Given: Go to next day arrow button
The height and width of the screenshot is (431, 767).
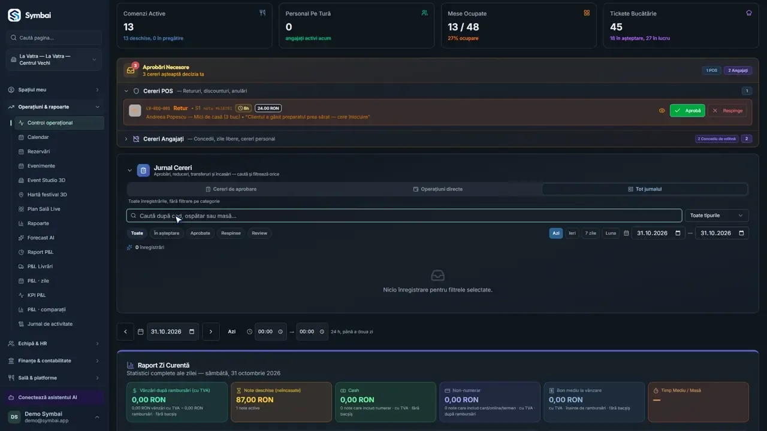Looking at the screenshot, I should [x=211, y=332].
